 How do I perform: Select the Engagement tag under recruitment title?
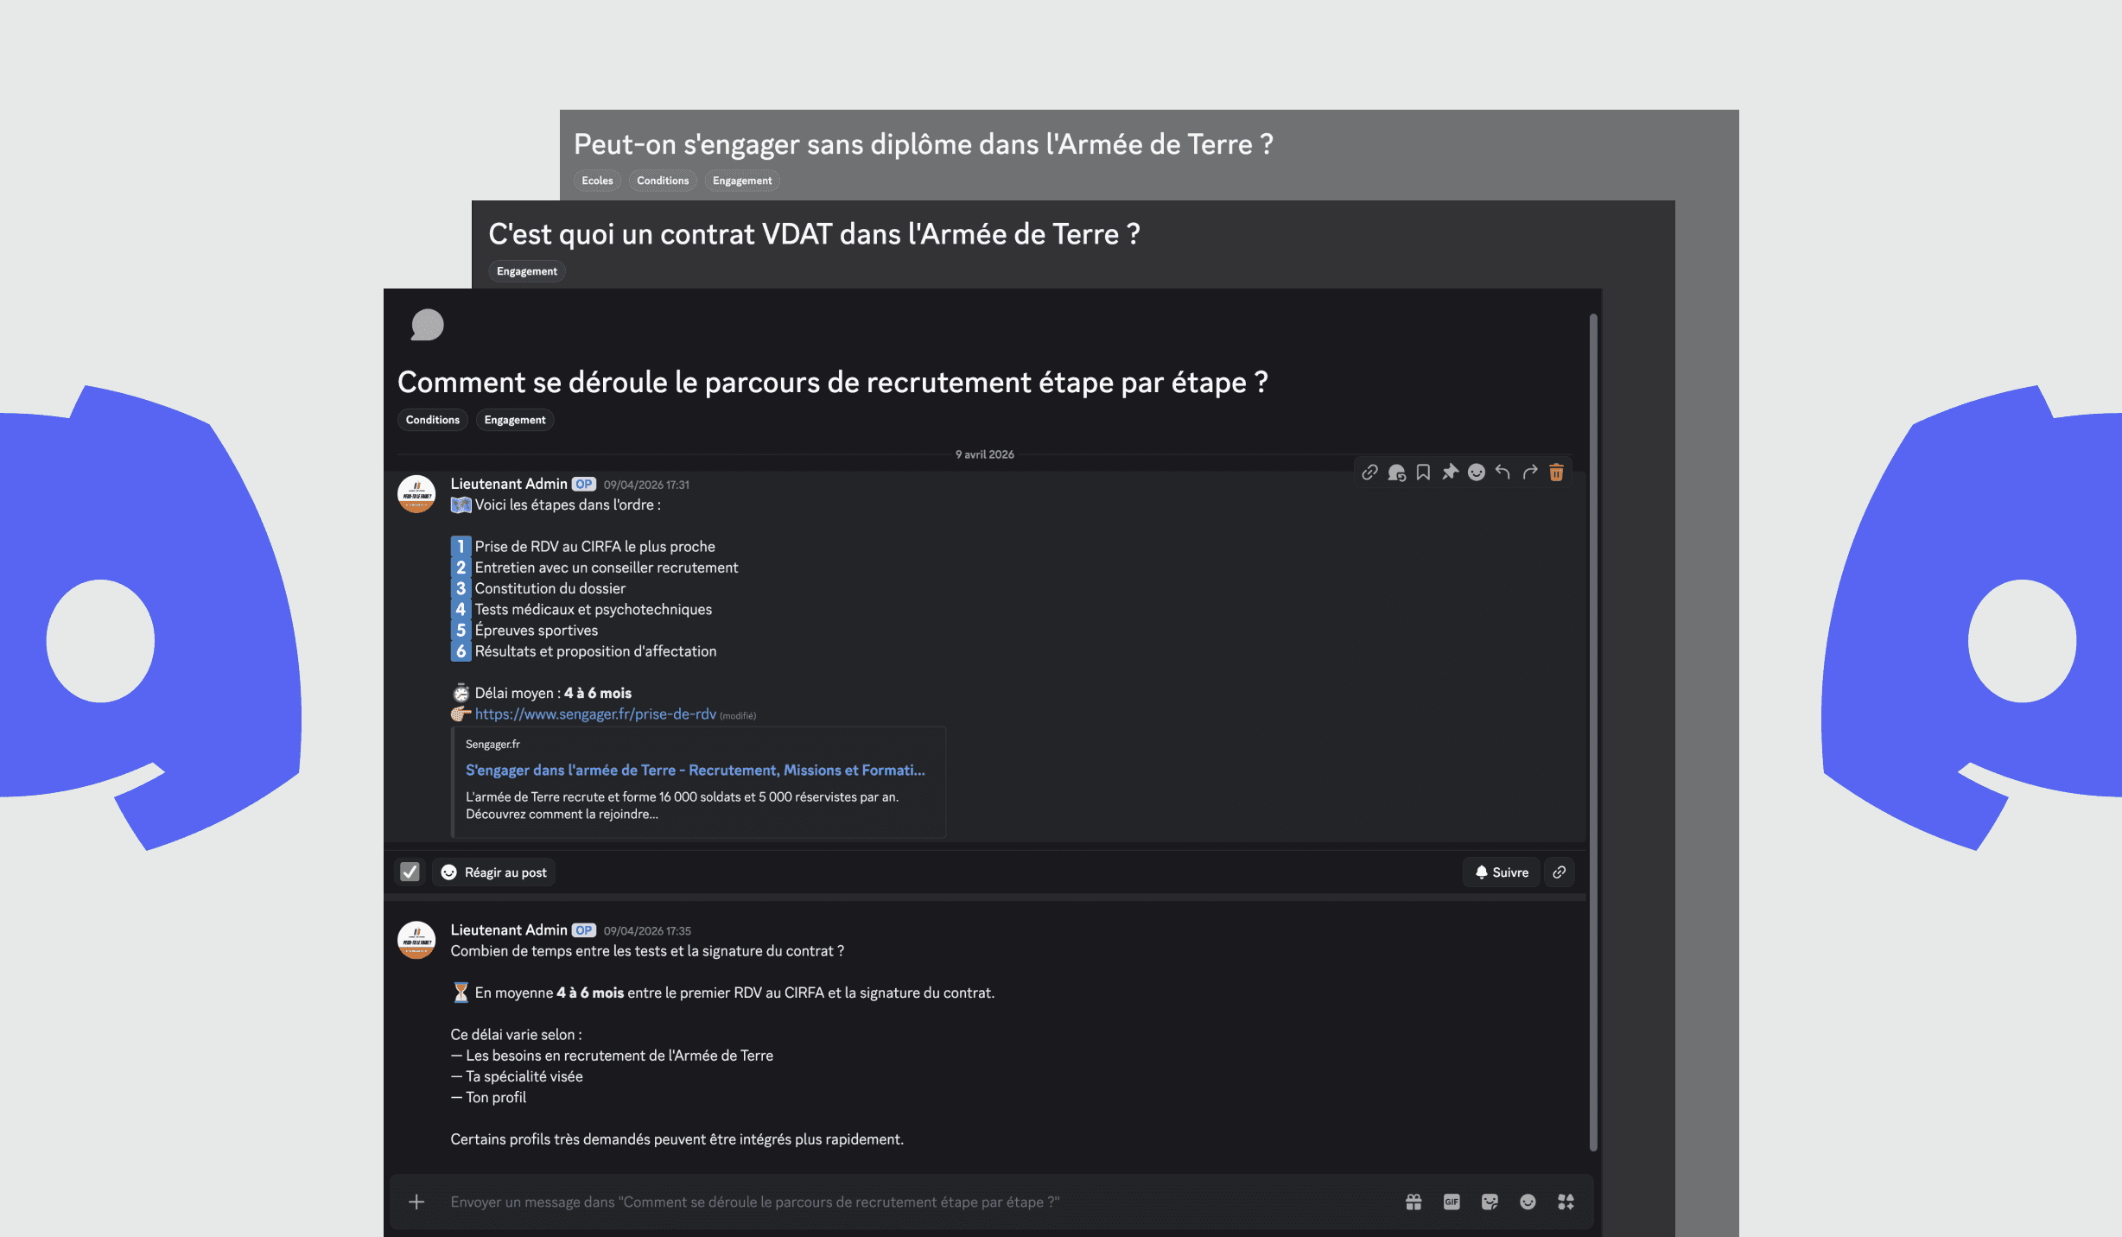(515, 420)
